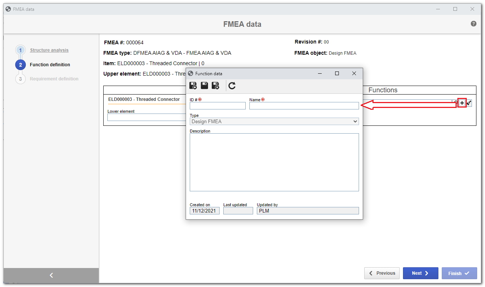Open the Type dropdown showing Design FMEA
Image resolution: width=485 pixels, height=287 pixels.
click(274, 121)
